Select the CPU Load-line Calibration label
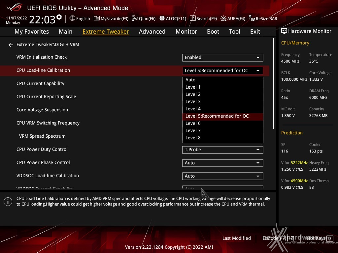The height and width of the screenshot is (253, 338). (43, 70)
